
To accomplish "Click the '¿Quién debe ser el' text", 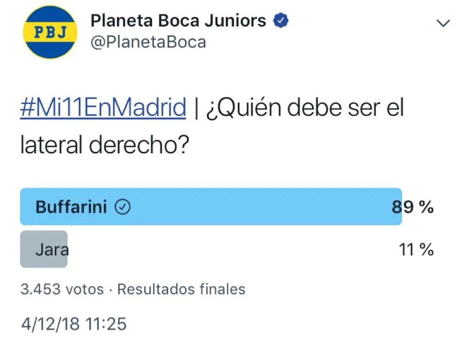I will pos(306,108).
